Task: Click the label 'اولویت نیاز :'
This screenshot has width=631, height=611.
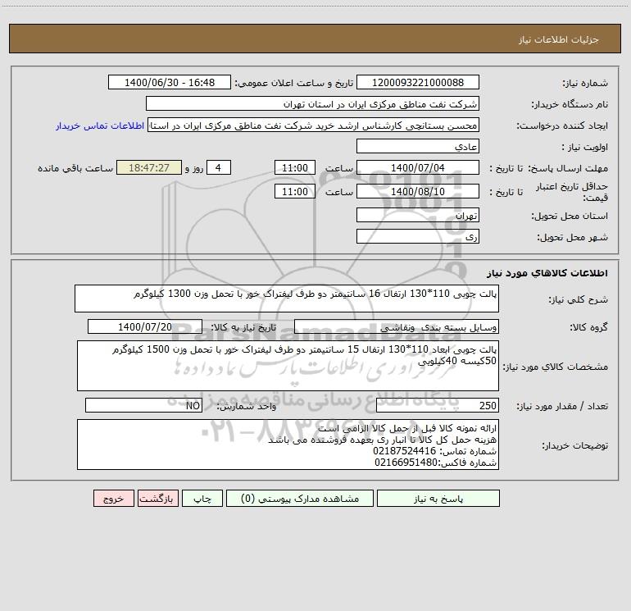Action: [585, 148]
